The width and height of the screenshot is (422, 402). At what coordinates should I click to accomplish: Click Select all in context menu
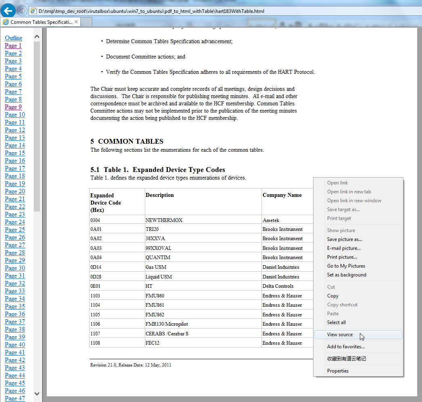pyautogui.click(x=358, y=322)
